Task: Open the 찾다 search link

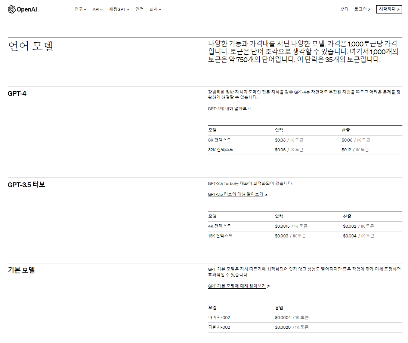Action: [344, 9]
